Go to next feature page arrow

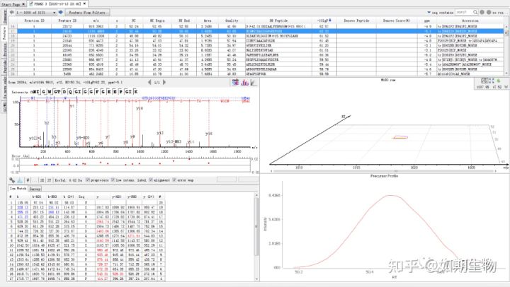(60, 12)
